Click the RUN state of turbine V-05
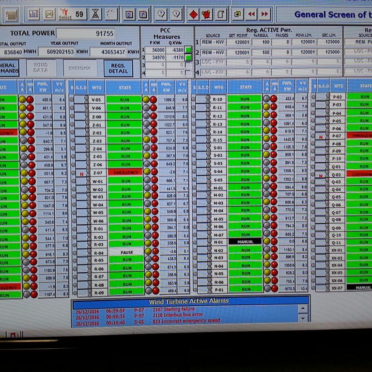This screenshot has height=372, width=372. (124, 100)
